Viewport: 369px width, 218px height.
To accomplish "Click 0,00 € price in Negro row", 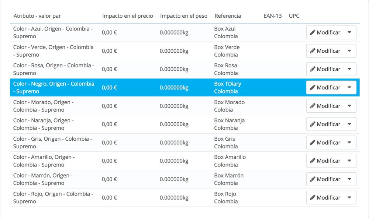I will [x=110, y=88].
